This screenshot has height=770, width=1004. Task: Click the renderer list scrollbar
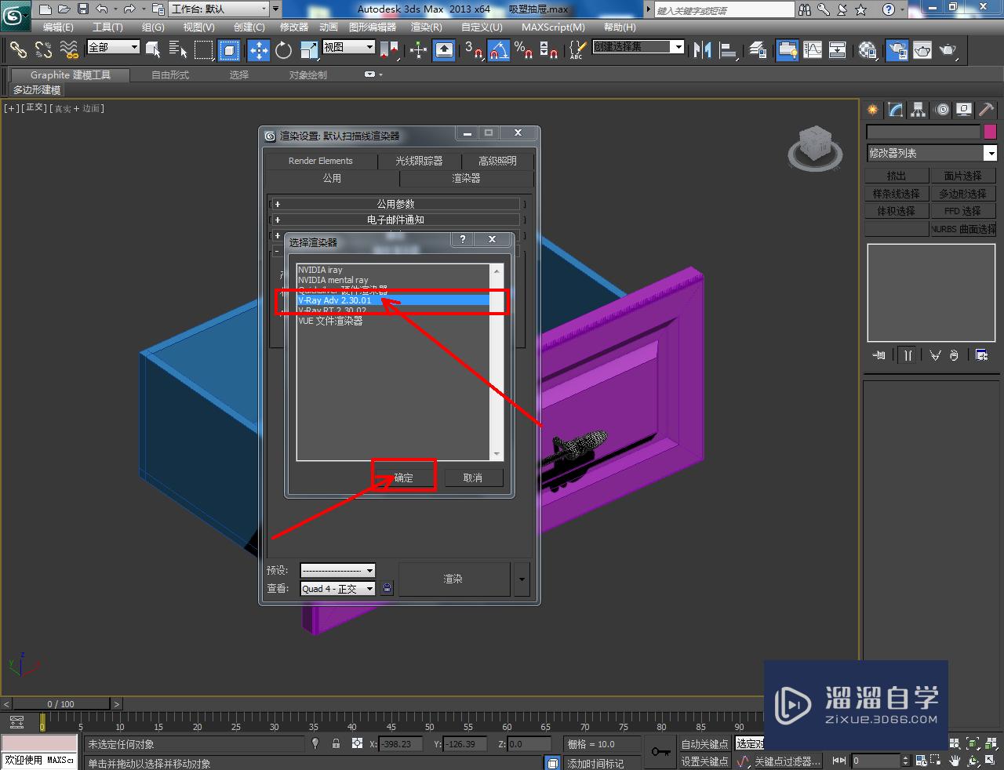pyautogui.click(x=496, y=361)
